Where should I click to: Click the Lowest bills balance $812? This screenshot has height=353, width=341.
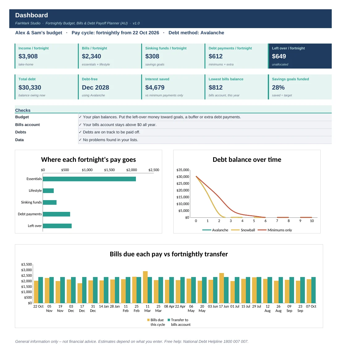coord(216,87)
